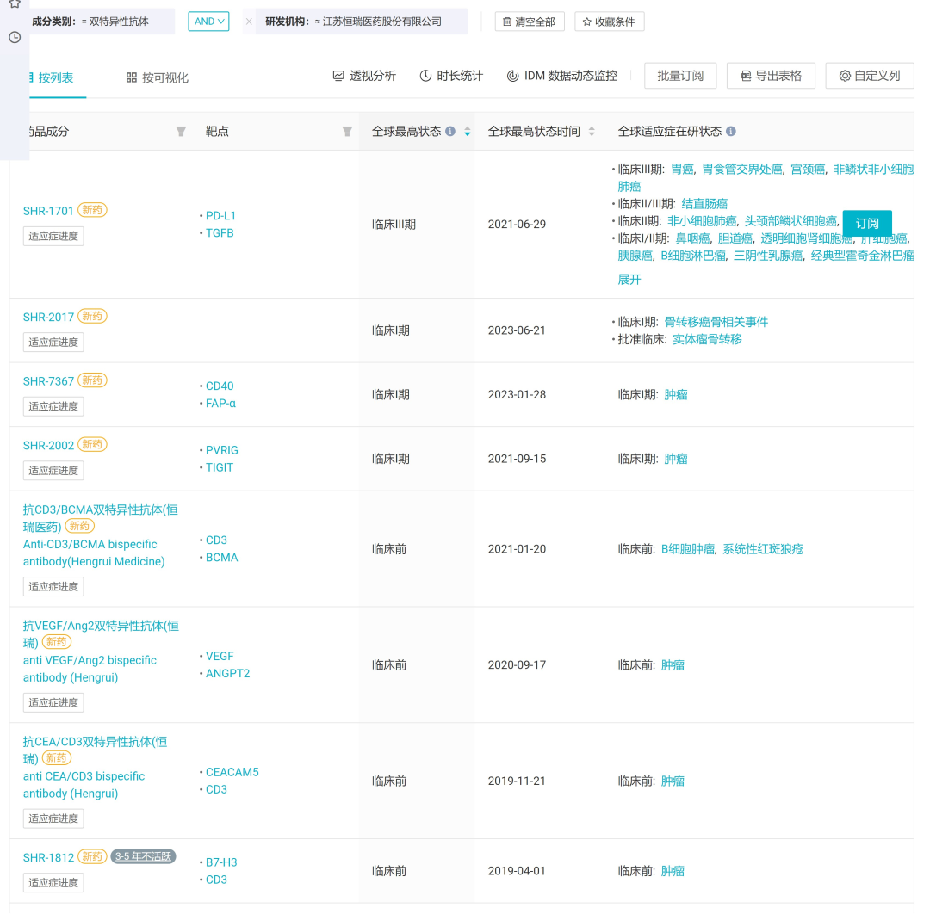Viewport: 930px width, 914px height.
Task: Open 透视分析 pivot analysis
Action: coord(364,76)
